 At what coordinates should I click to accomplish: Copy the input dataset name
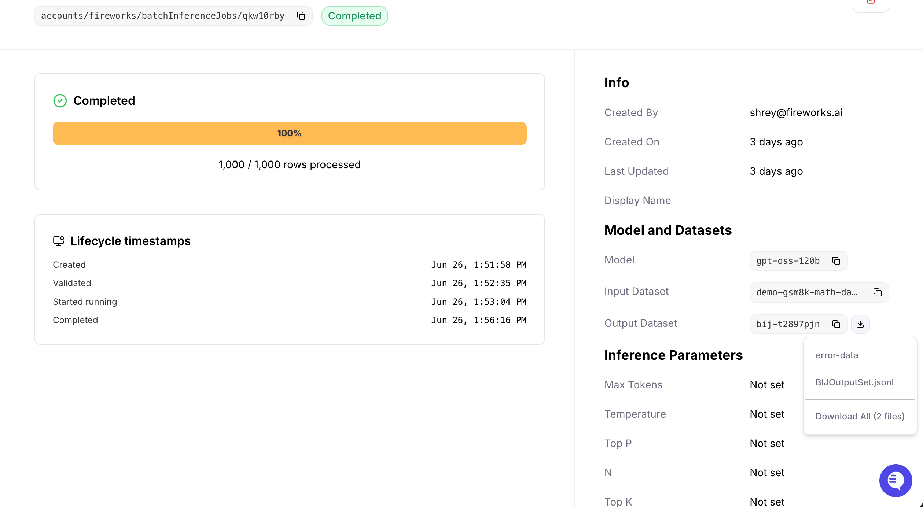click(x=878, y=292)
